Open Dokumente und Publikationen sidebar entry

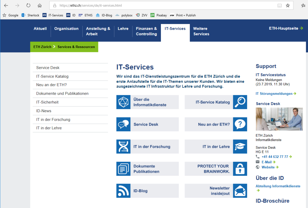point(70,93)
